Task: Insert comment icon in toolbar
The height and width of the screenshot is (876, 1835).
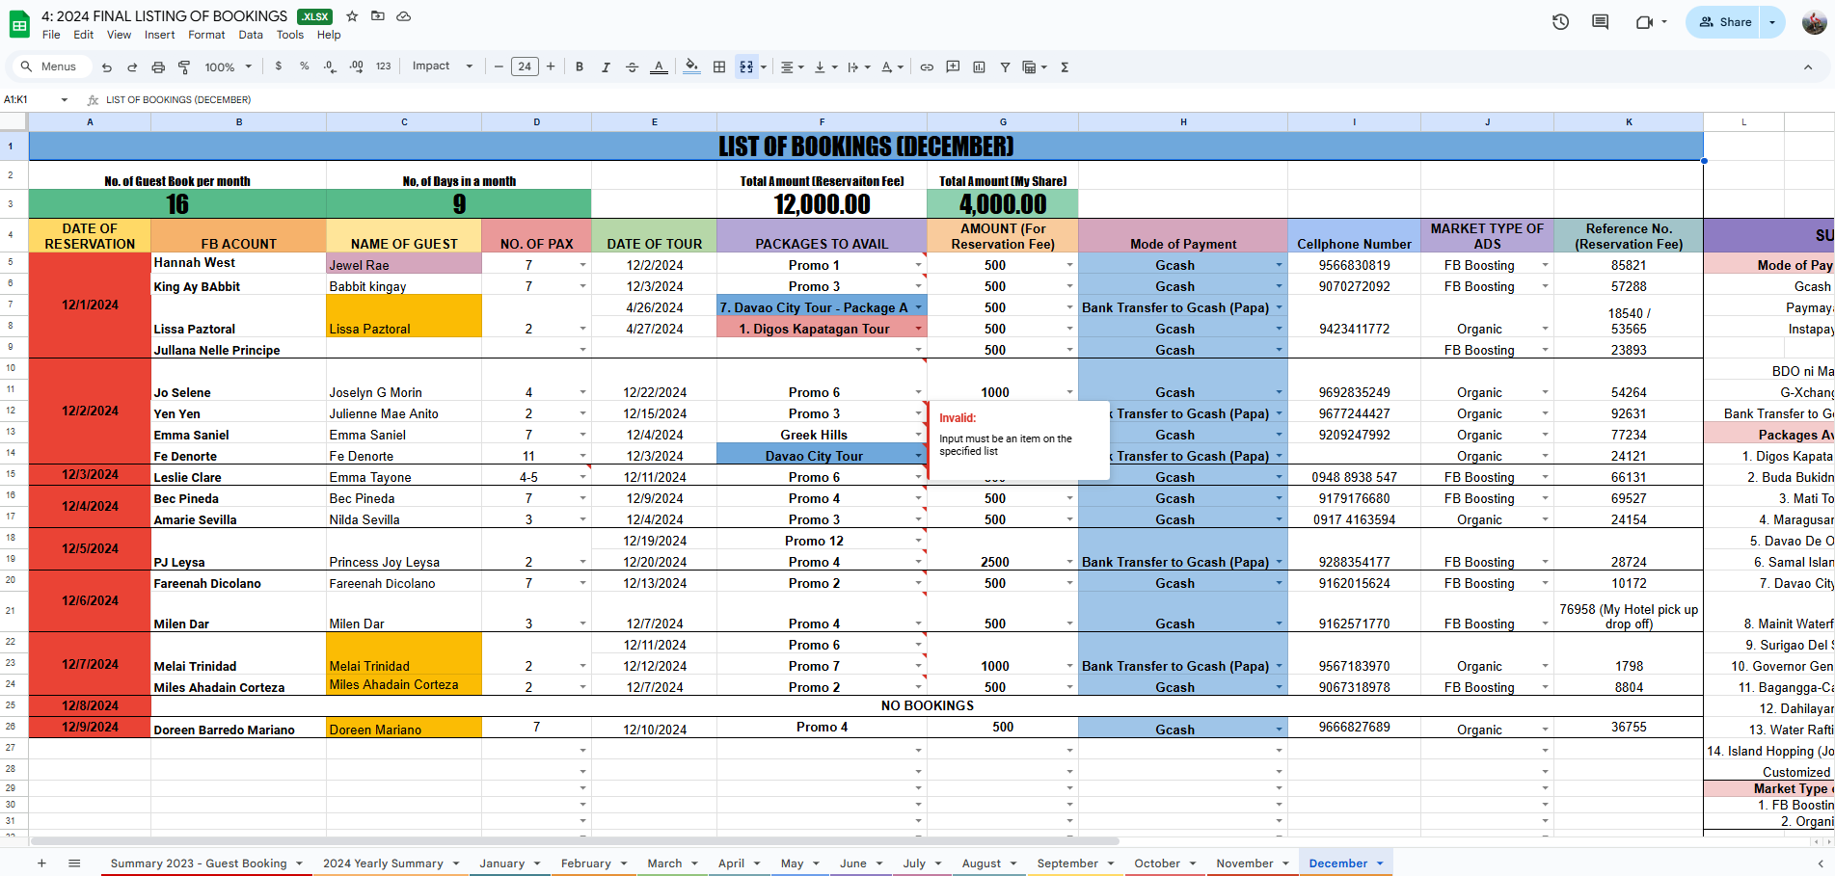Action: (x=953, y=66)
